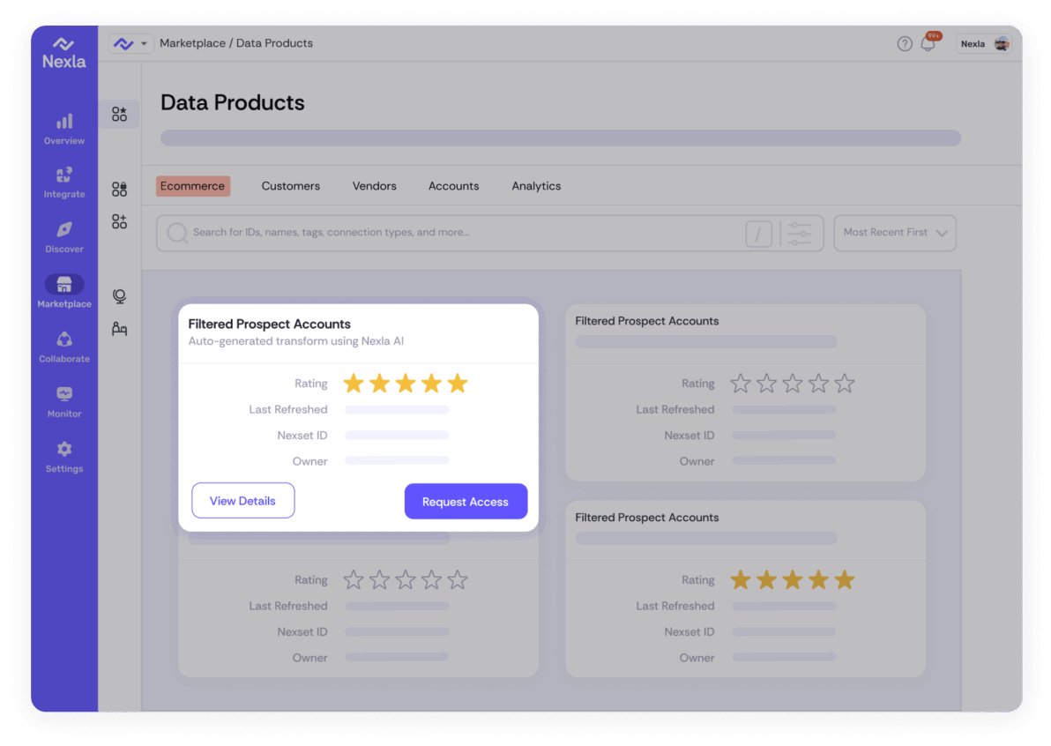The image size is (1051, 746).
Task: Select the Overview section in the sidebar
Action: 63,129
